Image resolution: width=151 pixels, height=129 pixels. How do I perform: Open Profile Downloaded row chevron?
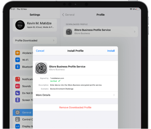(53, 40)
